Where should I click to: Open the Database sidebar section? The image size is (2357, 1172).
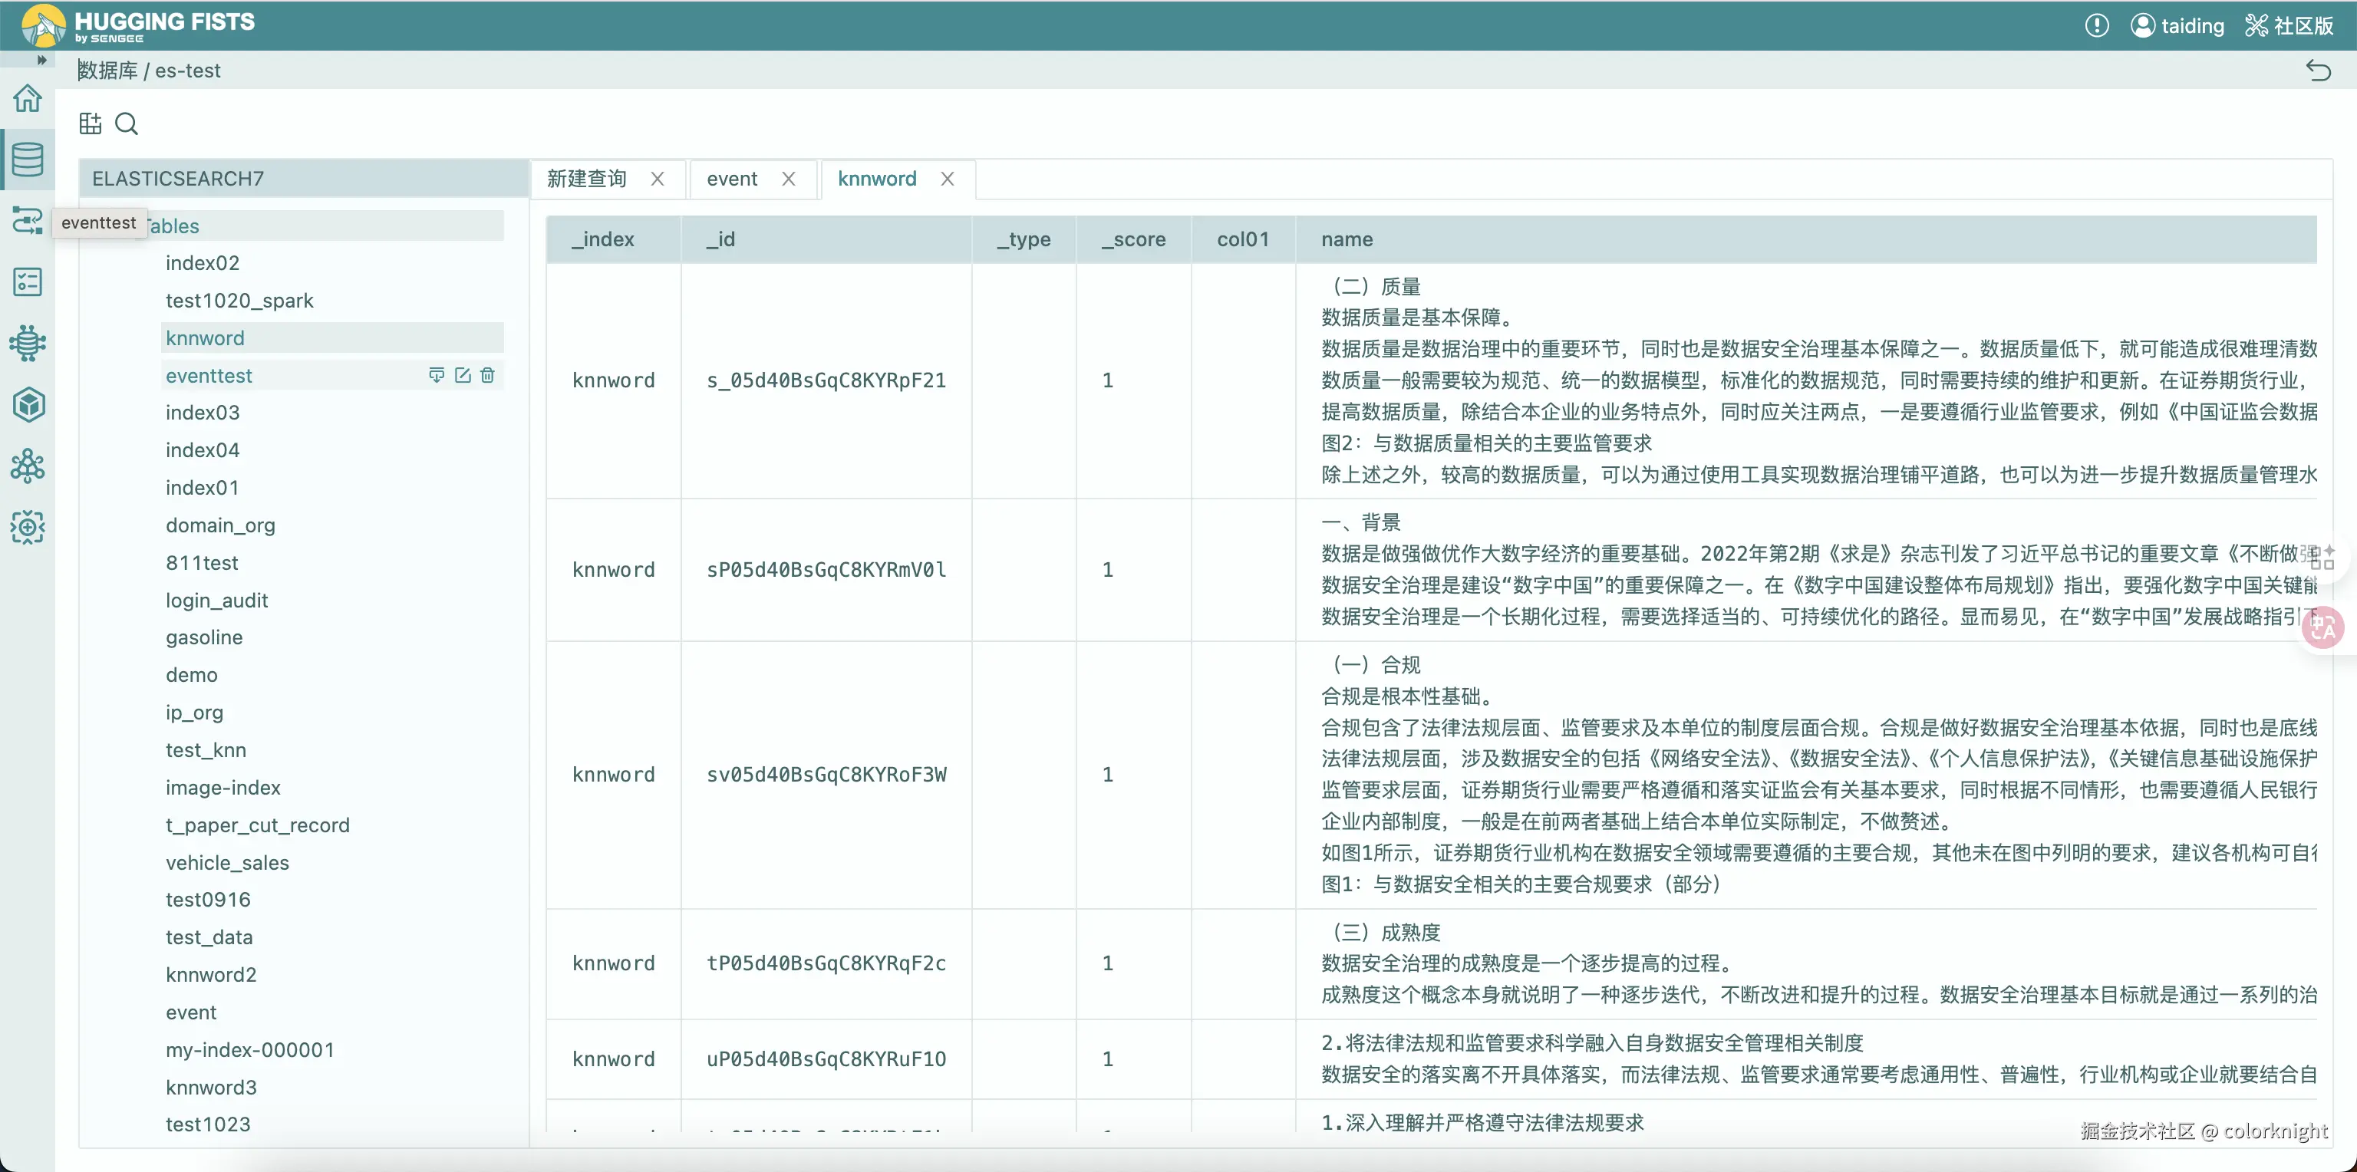(x=28, y=160)
